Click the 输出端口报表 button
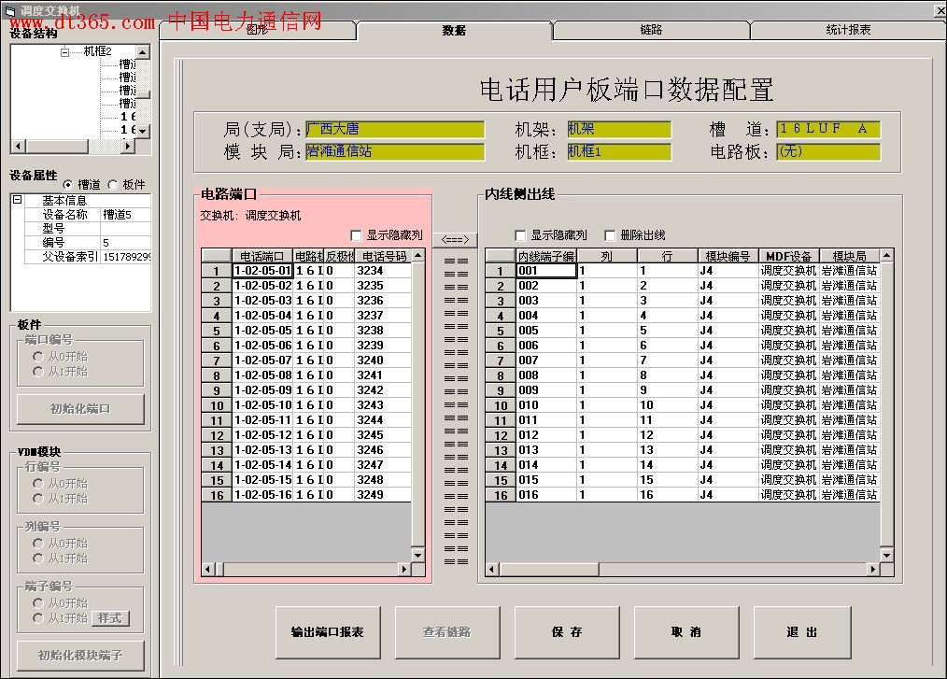 (327, 632)
